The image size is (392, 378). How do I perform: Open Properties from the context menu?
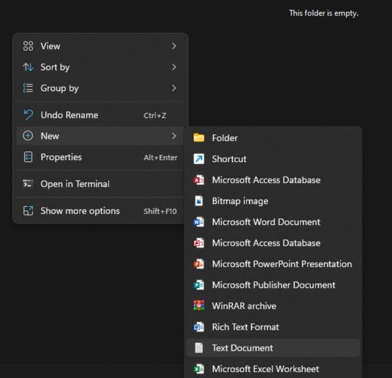click(100, 157)
